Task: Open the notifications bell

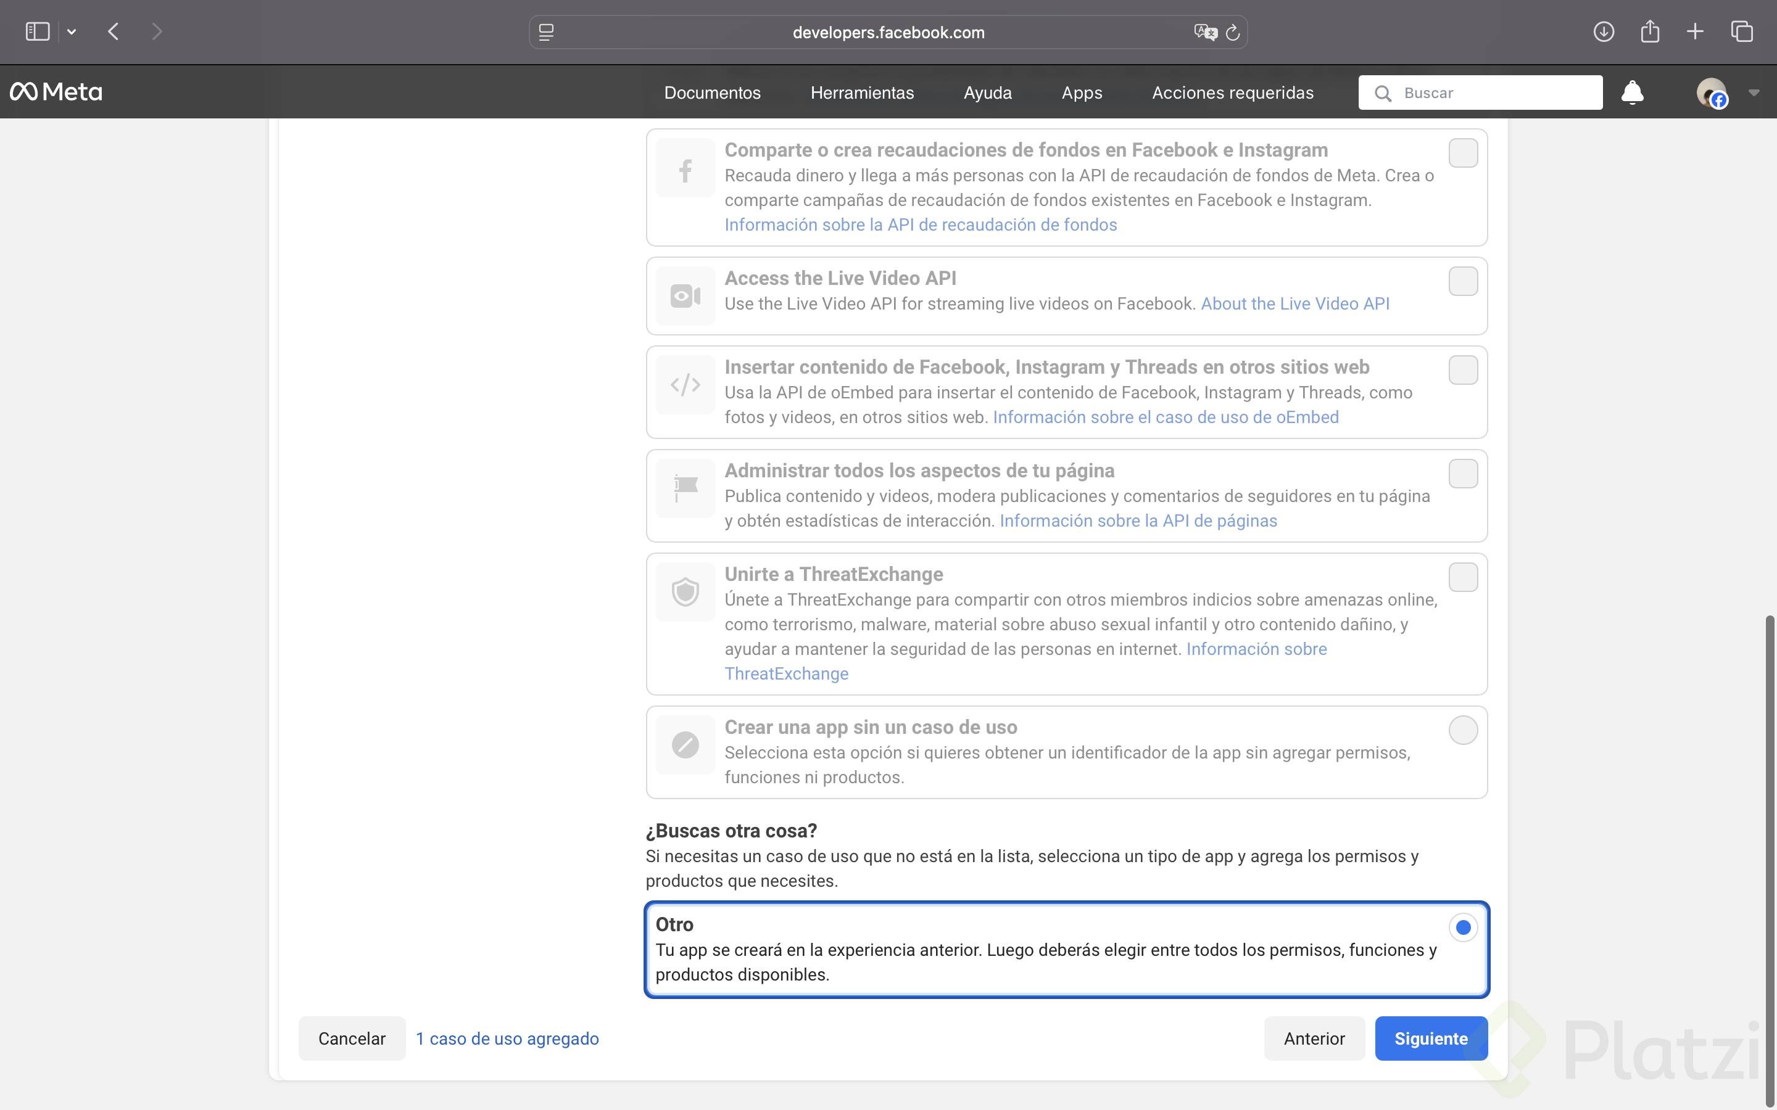Action: 1631,92
